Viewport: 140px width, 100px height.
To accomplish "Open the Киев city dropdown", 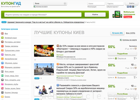I will coord(50,4).
